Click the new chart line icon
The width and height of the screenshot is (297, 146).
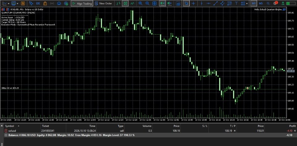5,3
